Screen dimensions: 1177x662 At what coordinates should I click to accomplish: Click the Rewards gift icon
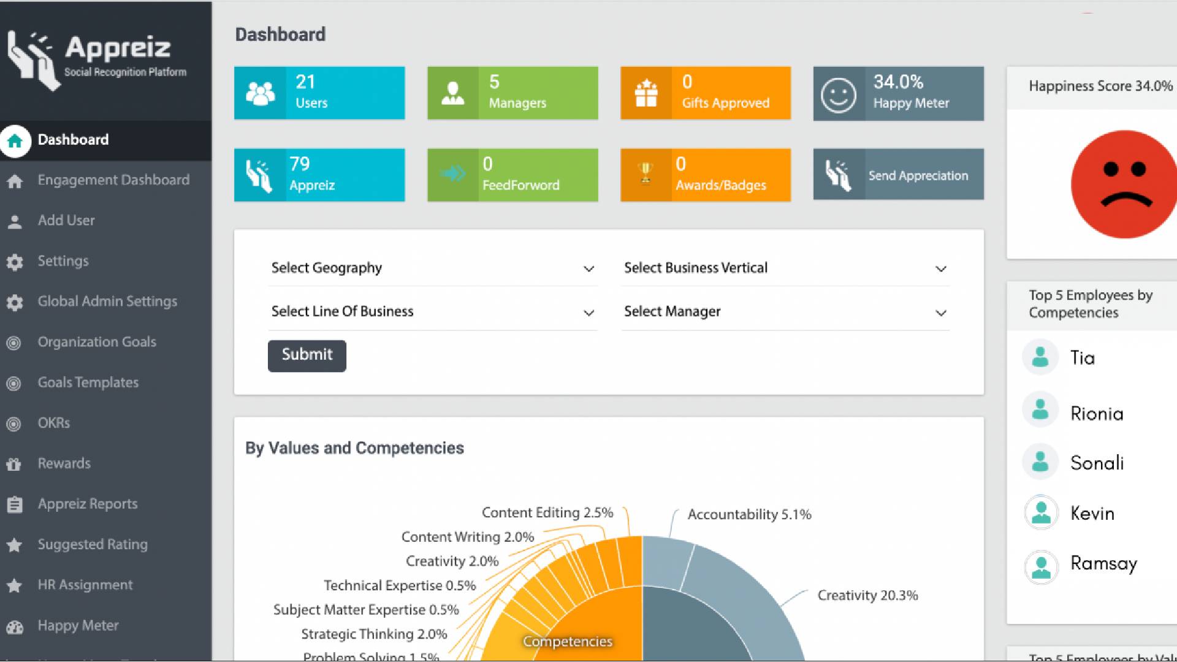[13, 464]
